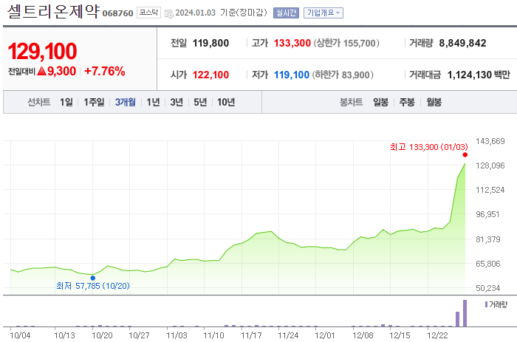Image resolution: width=517 pixels, height=342 pixels.
Task: Click the blue 최저 marker dot on chart
Action: tap(93, 278)
